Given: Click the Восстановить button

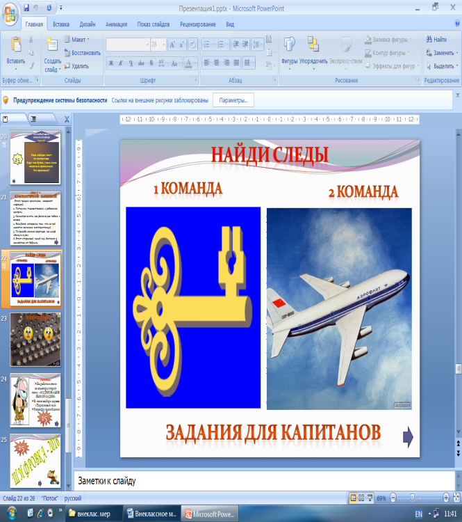Looking at the screenshot, I should click(x=82, y=53).
